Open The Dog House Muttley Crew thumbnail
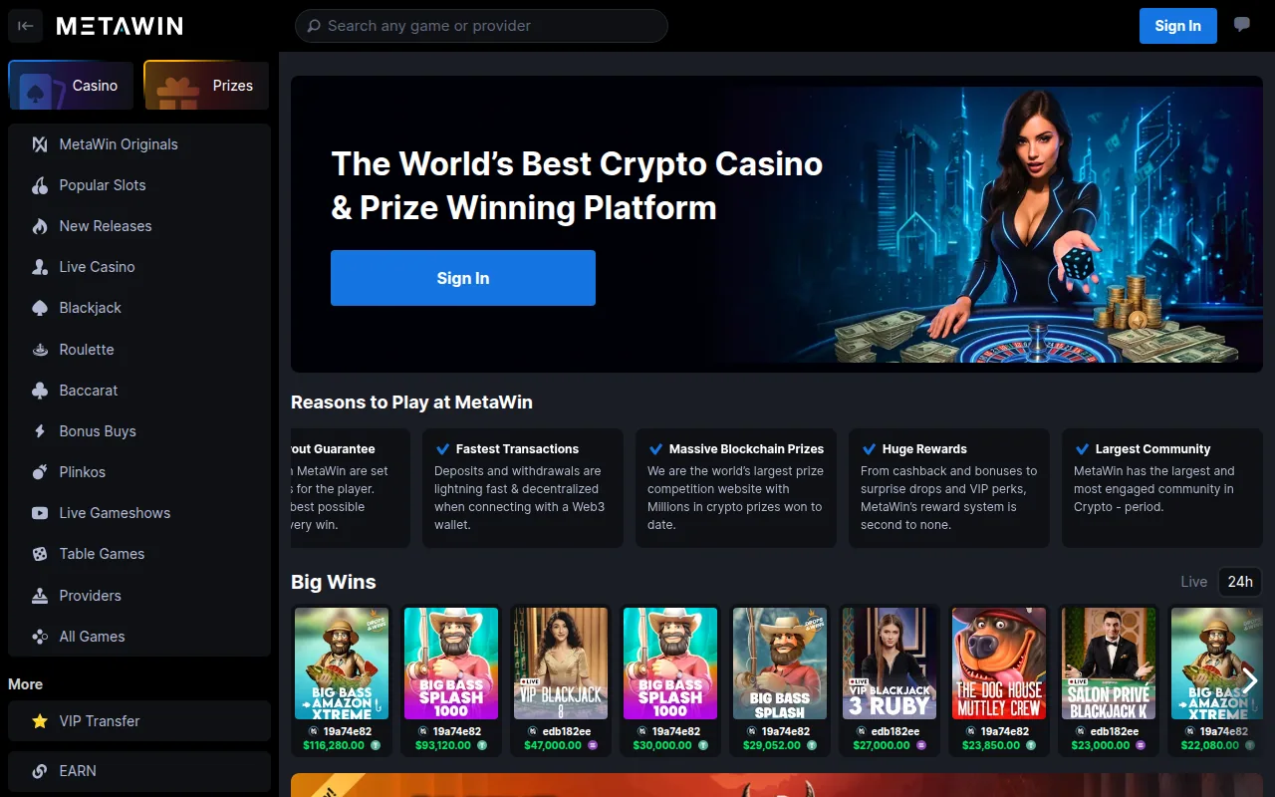This screenshot has height=797, width=1275. [x=999, y=664]
